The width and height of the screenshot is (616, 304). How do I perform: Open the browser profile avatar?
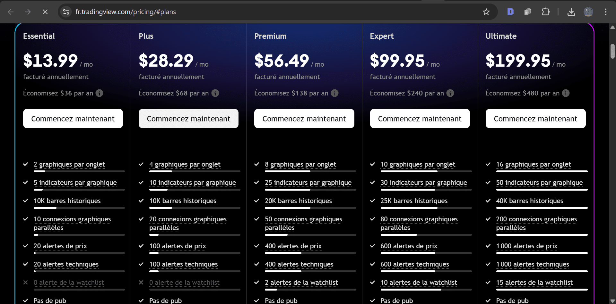click(x=588, y=12)
